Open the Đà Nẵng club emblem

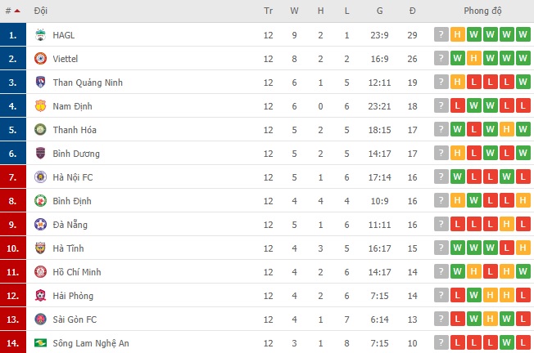(x=40, y=225)
